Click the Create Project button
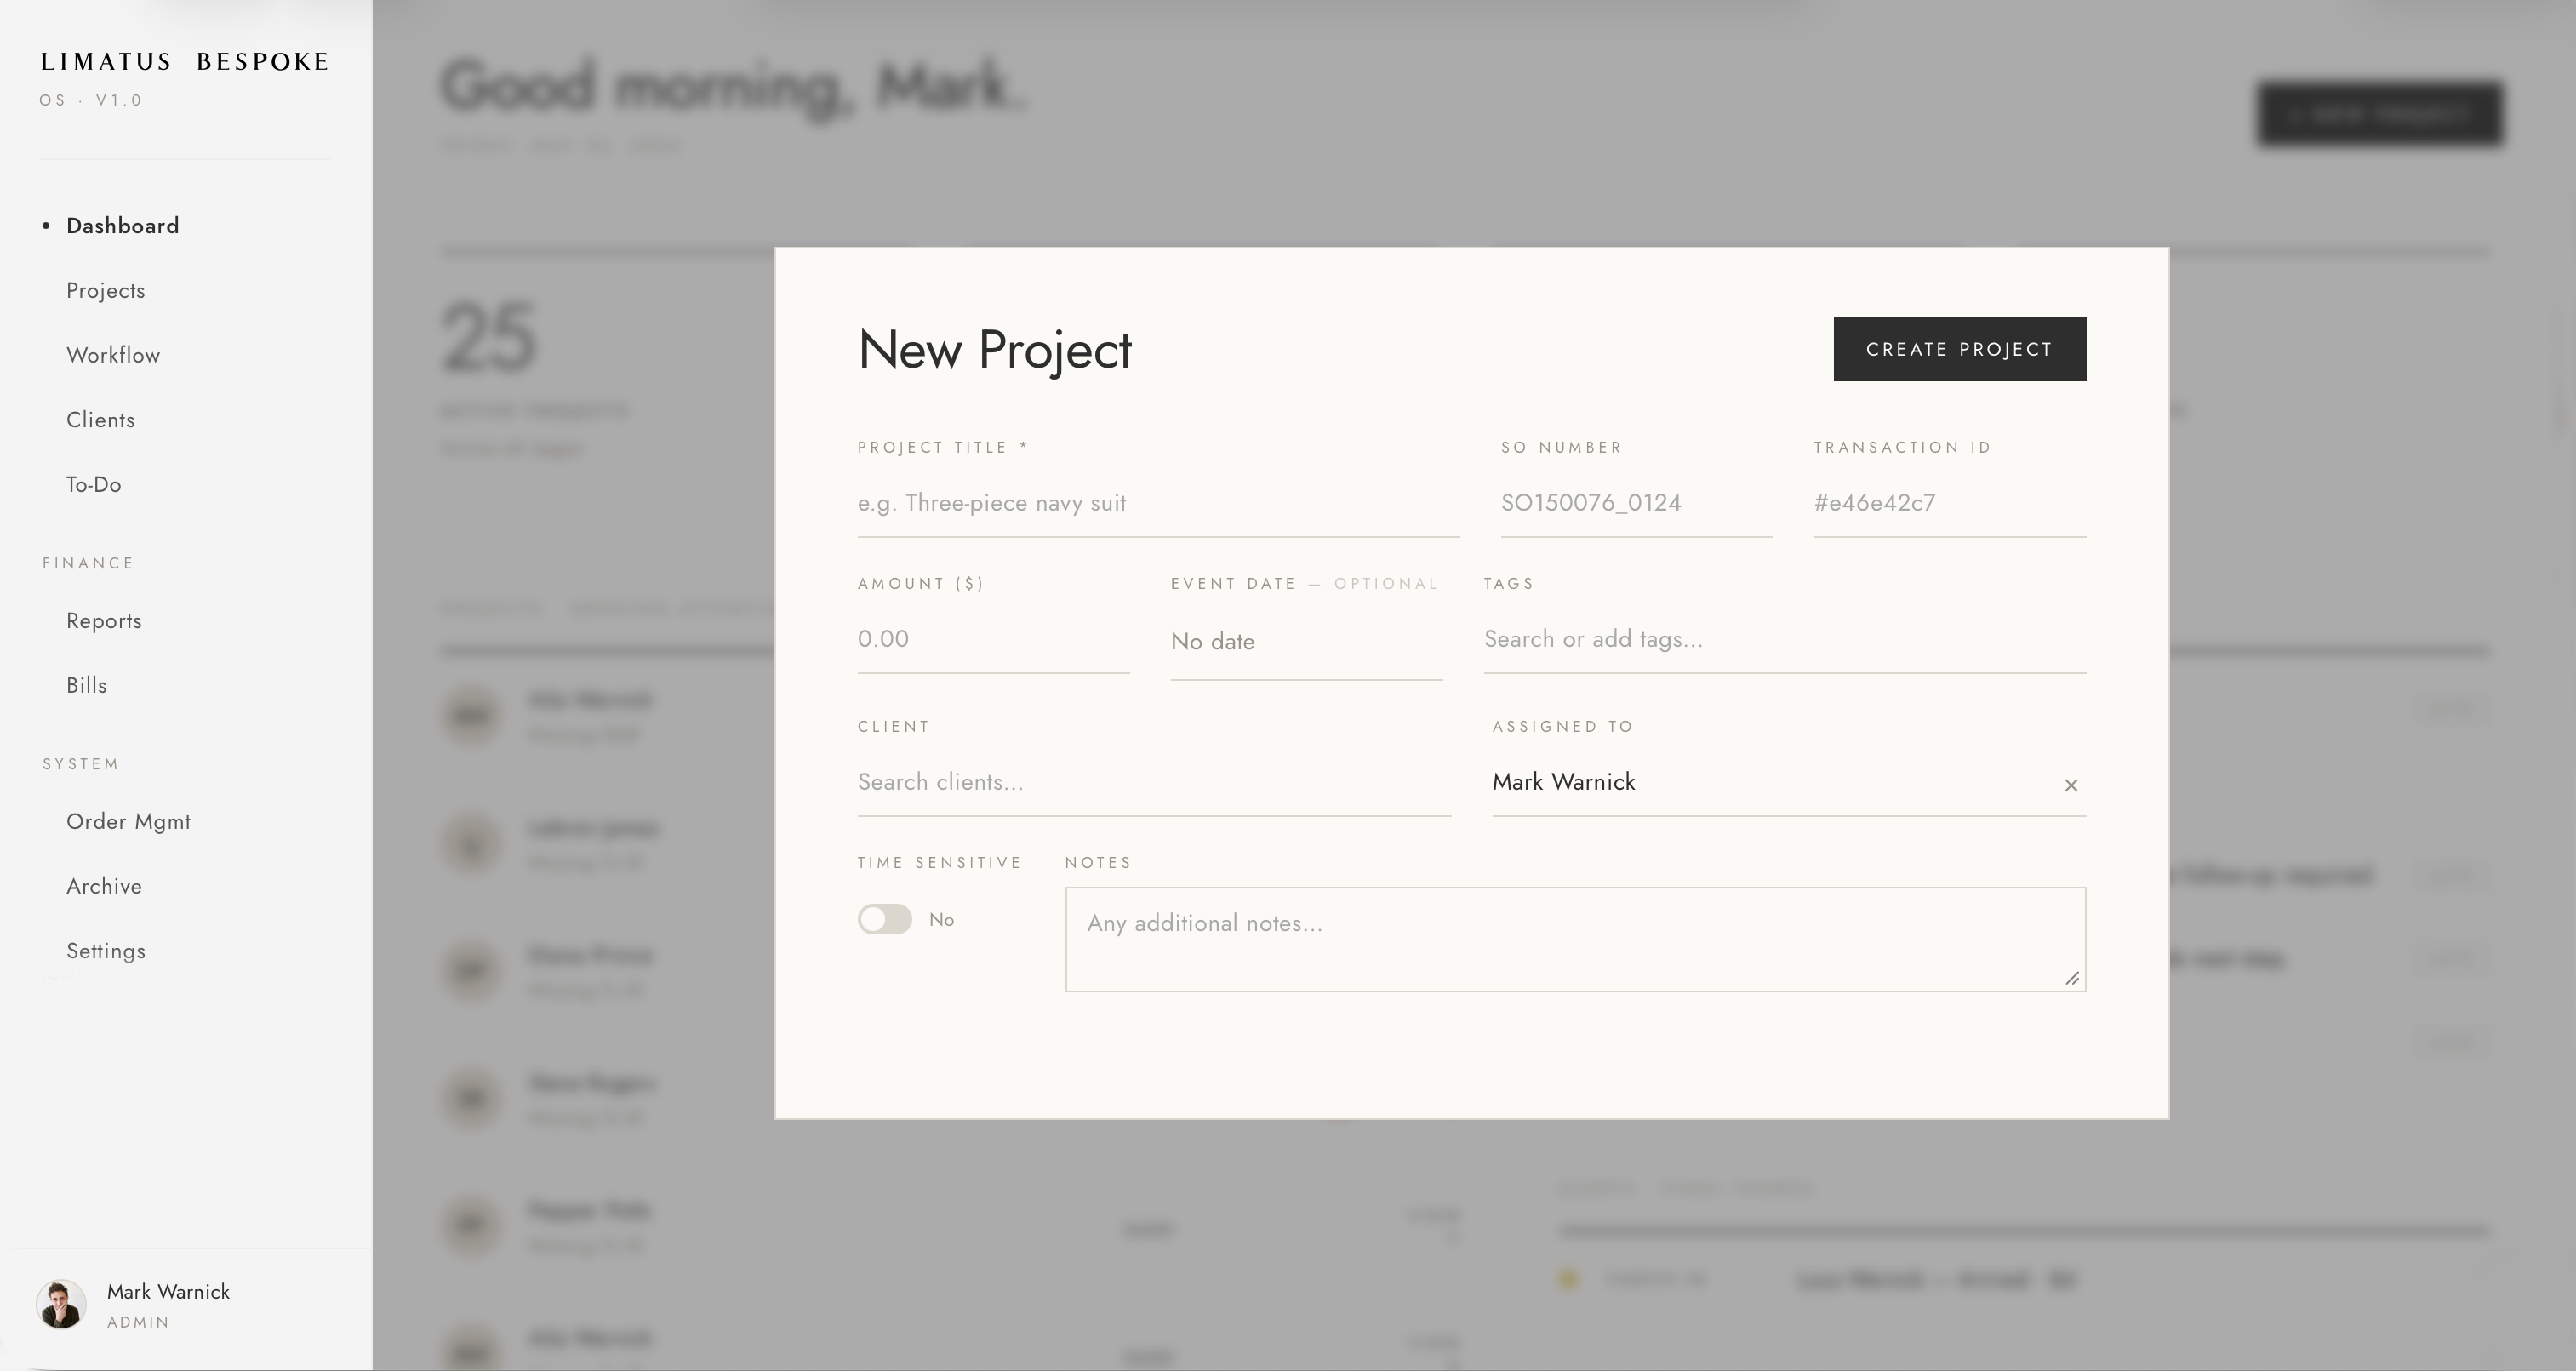Viewport: 2576px width, 1371px height. click(x=1959, y=349)
